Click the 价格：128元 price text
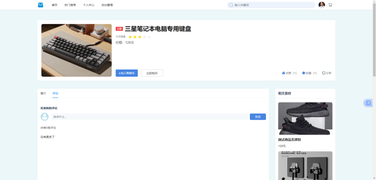 125,43
